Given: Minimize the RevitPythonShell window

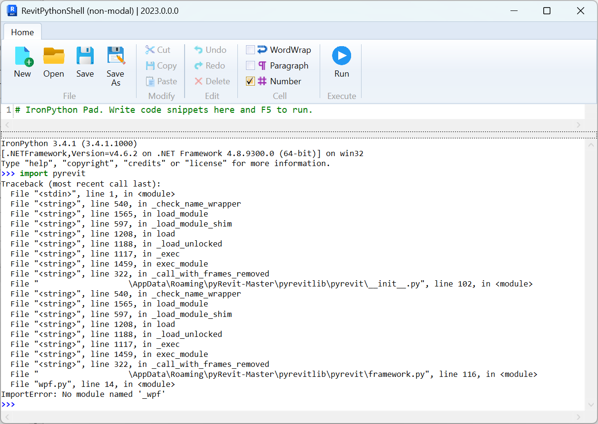Looking at the screenshot, I should (x=513, y=10).
